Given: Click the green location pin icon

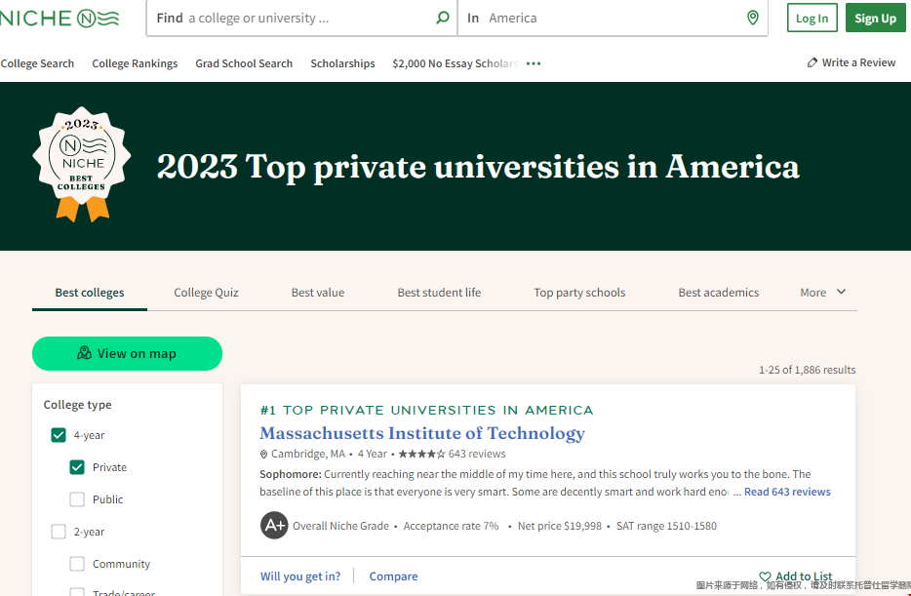Looking at the screenshot, I should tap(752, 18).
